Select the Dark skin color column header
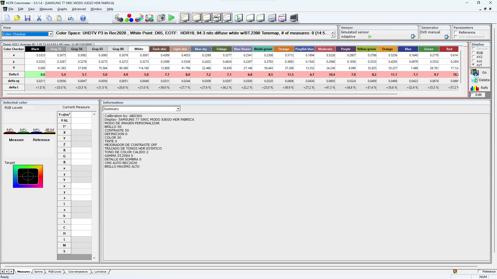This screenshot has height=279, width=497. 159,49
